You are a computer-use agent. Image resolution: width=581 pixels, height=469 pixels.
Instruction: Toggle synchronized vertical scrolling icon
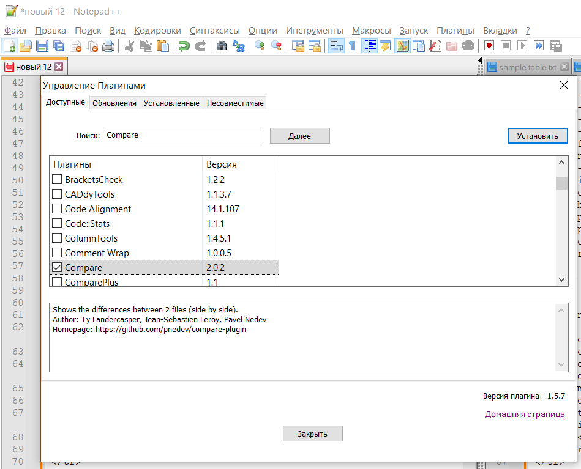[298, 46]
